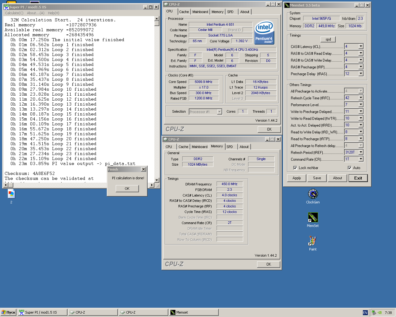This screenshot has width=396, height=317.
Task: Open the Command Rate (CR) dropdown in MemSet
Action: pyautogui.click(x=361, y=159)
